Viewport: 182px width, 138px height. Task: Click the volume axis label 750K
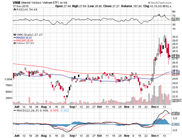click(x=9, y=85)
